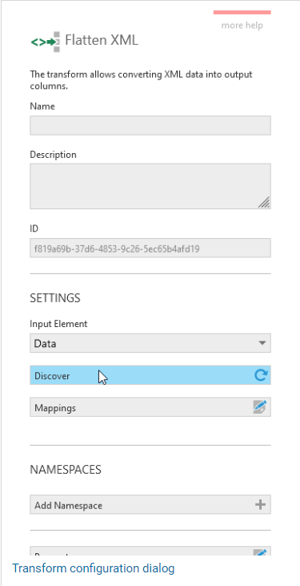This screenshot has width=300, height=586.
Task: Focus the Name input field
Action: pyautogui.click(x=150, y=125)
